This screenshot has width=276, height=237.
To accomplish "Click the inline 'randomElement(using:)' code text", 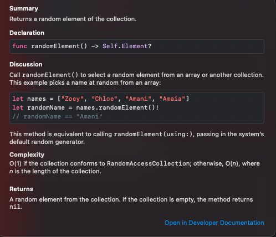I will click(x=154, y=134).
